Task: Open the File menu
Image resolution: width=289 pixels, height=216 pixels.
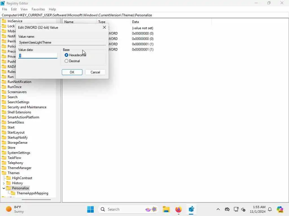Action: pyautogui.click(x=5, y=9)
